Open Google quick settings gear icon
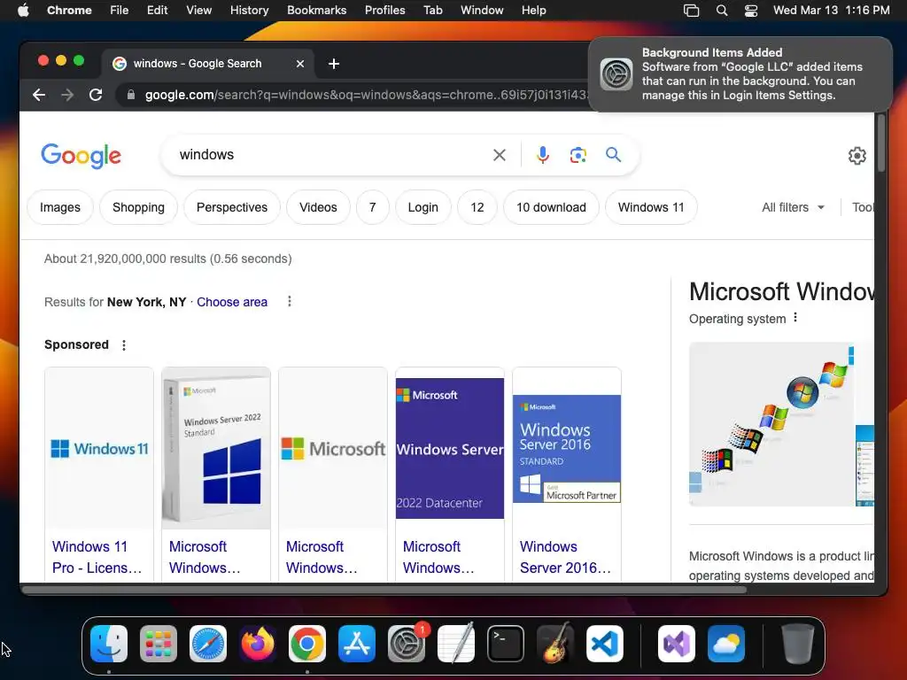Image resolution: width=907 pixels, height=680 pixels. [x=857, y=155]
